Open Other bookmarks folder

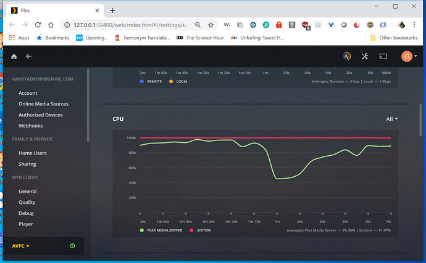pos(394,38)
